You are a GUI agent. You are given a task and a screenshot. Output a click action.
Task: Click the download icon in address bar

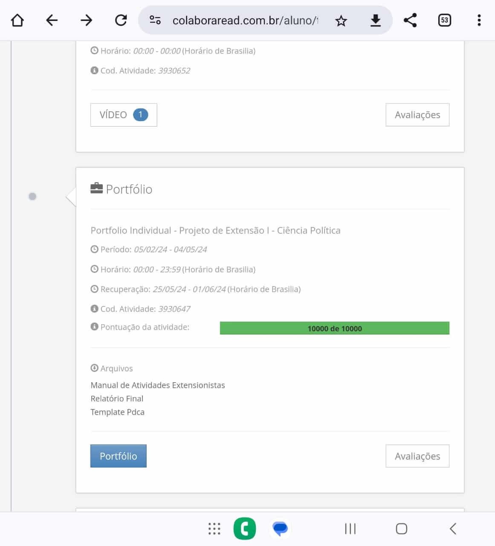(375, 20)
